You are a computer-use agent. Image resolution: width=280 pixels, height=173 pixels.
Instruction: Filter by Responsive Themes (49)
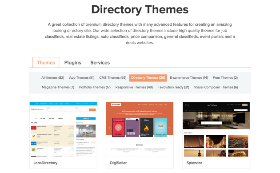click(134, 87)
